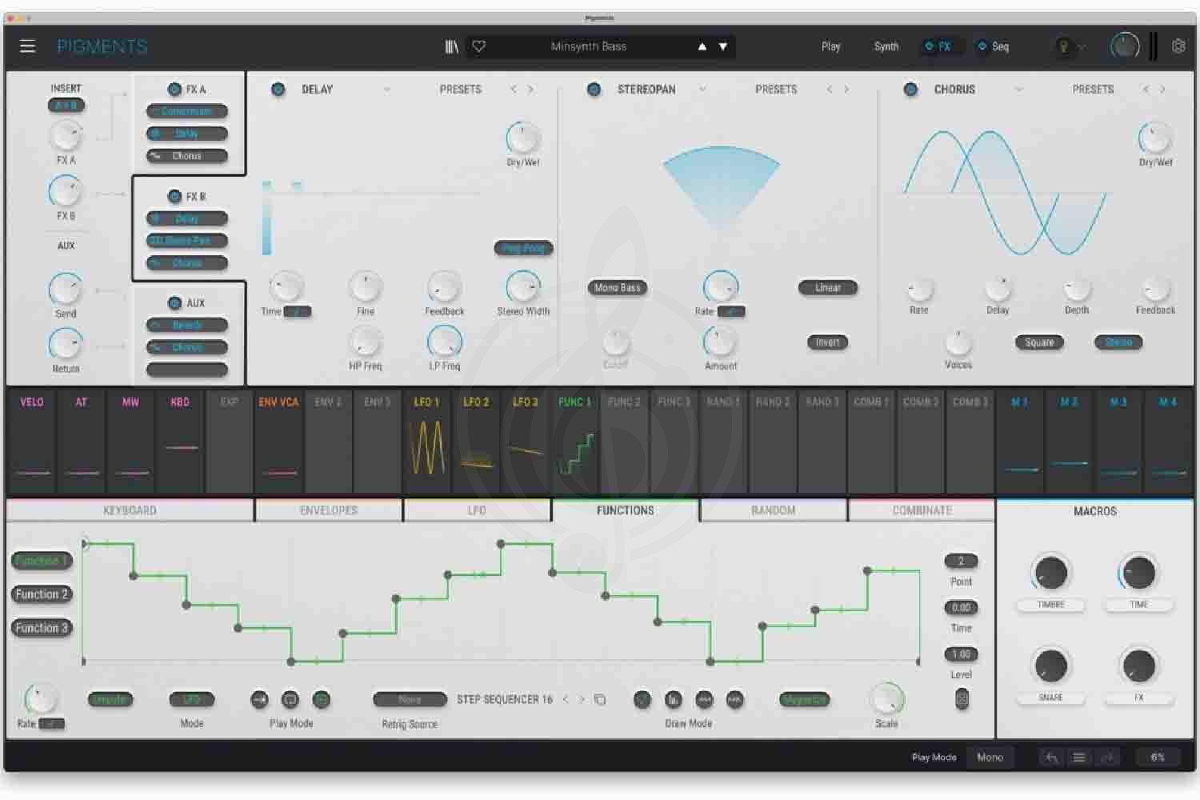Screen dimensions: 1200x800
Task: Click the heart favorite icon
Action: click(x=479, y=46)
